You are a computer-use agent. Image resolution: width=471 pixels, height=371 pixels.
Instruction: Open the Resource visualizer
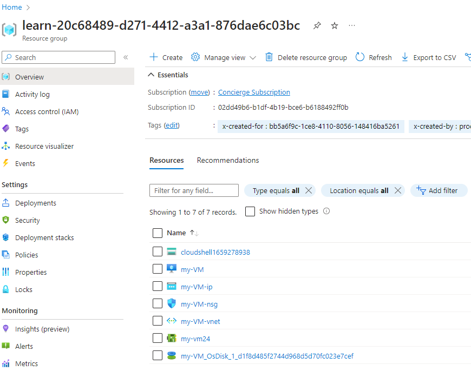tap(45, 145)
